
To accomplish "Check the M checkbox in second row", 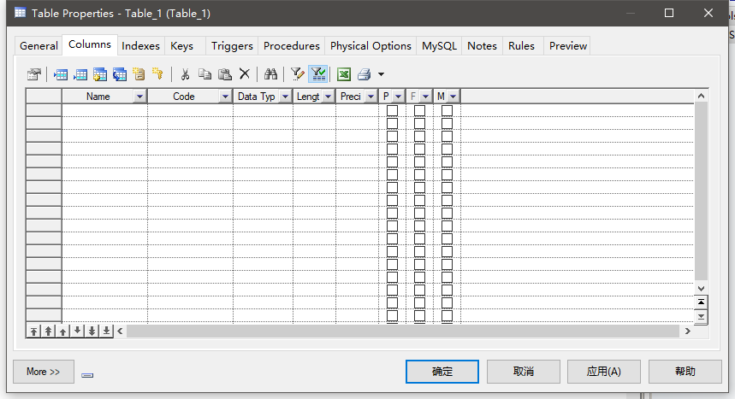I will (448, 123).
